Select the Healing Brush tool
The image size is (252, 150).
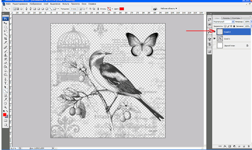coord(5,47)
